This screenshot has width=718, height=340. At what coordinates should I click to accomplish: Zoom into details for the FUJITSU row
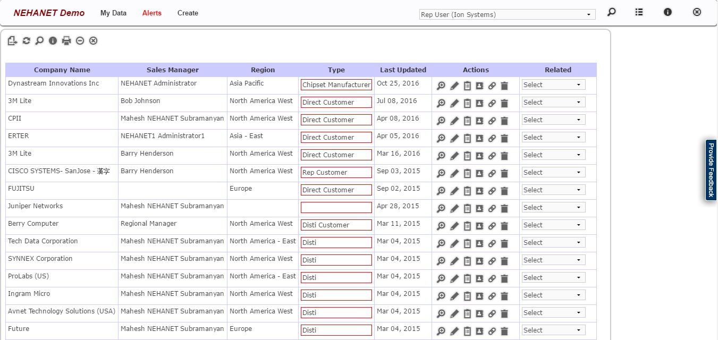click(441, 191)
